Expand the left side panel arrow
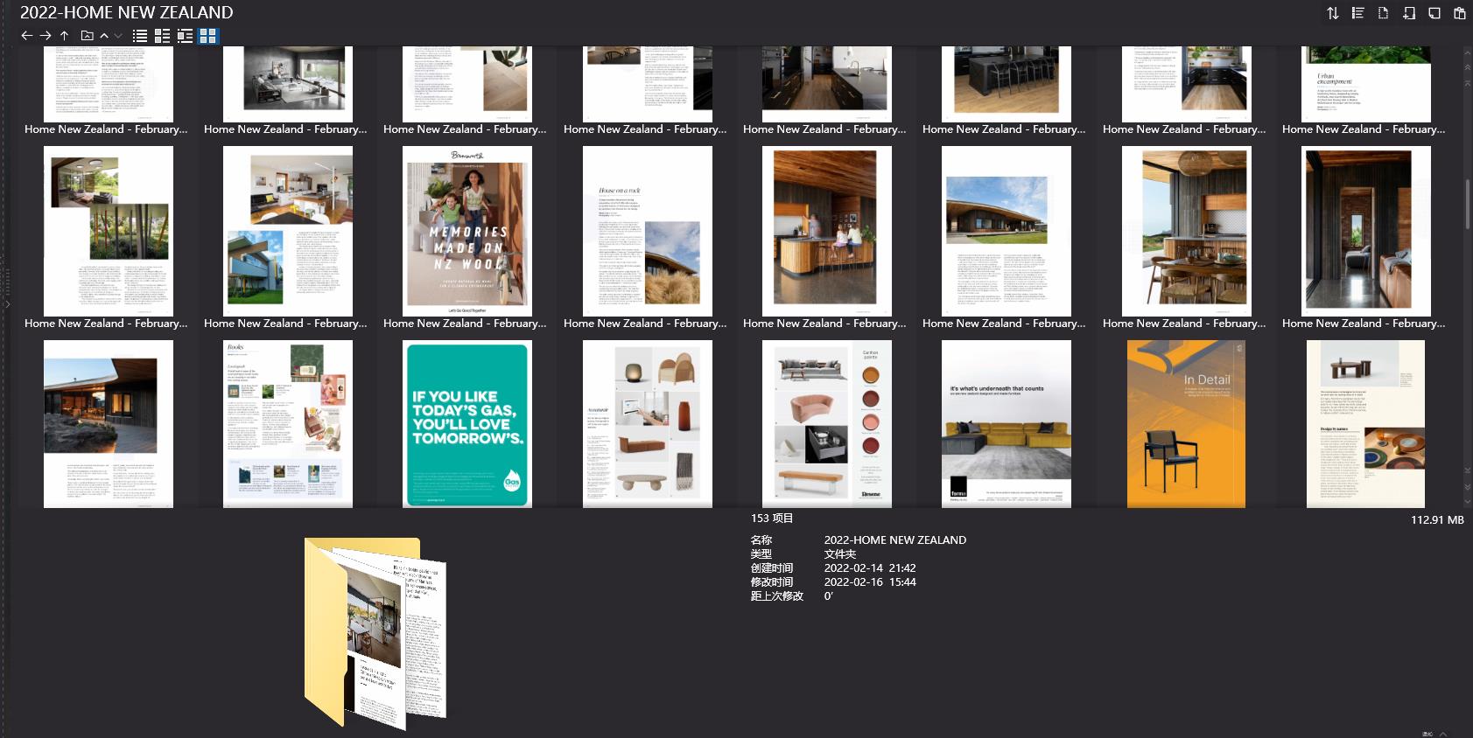 (7, 304)
